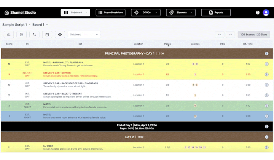Select the LL- DESK strip title
Screen dimensions: 274x160
pyautogui.click(x=48, y=146)
